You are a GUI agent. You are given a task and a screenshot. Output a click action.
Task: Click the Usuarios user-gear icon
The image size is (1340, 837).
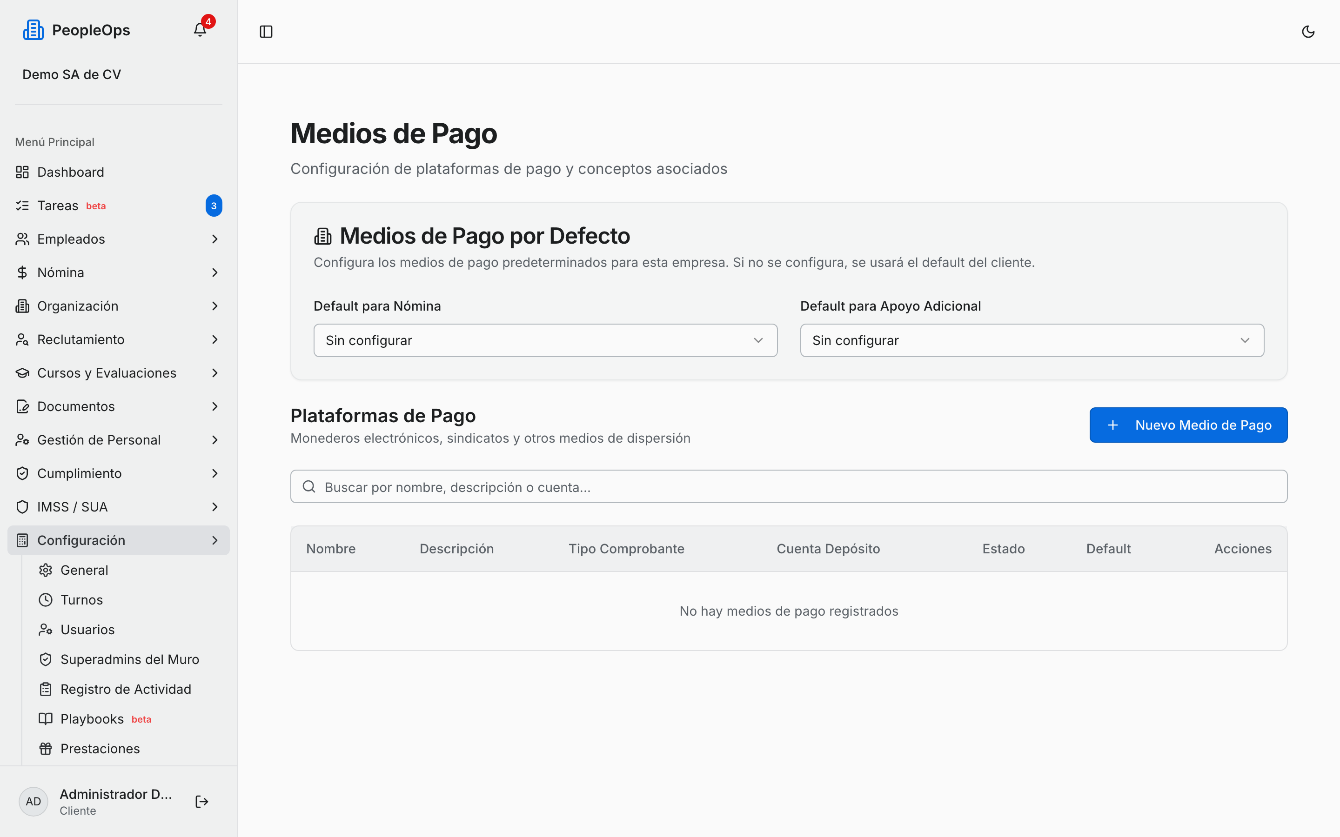click(x=46, y=630)
